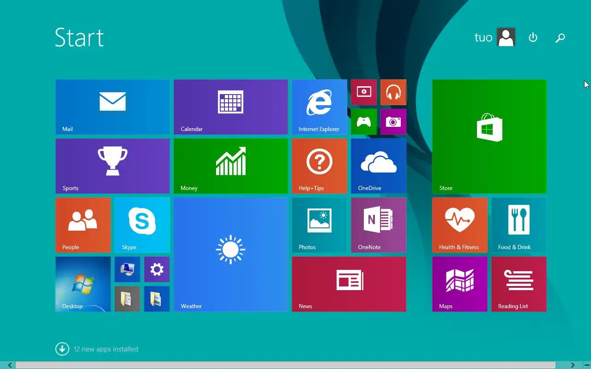
Task: Open the Reading List tile
Action: coord(519,284)
